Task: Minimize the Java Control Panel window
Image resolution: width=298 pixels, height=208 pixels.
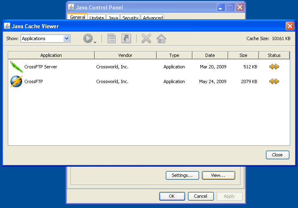Action: click(x=221, y=7)
